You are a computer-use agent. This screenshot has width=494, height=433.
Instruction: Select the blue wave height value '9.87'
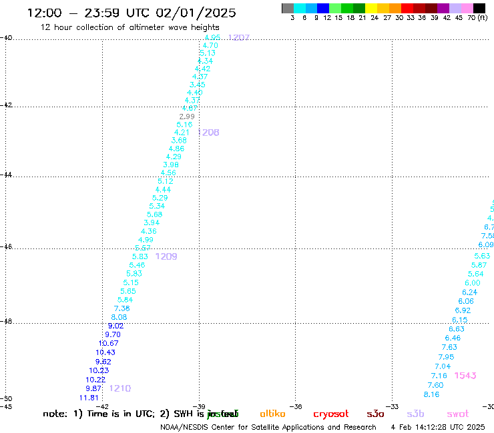tap(93, 388)
